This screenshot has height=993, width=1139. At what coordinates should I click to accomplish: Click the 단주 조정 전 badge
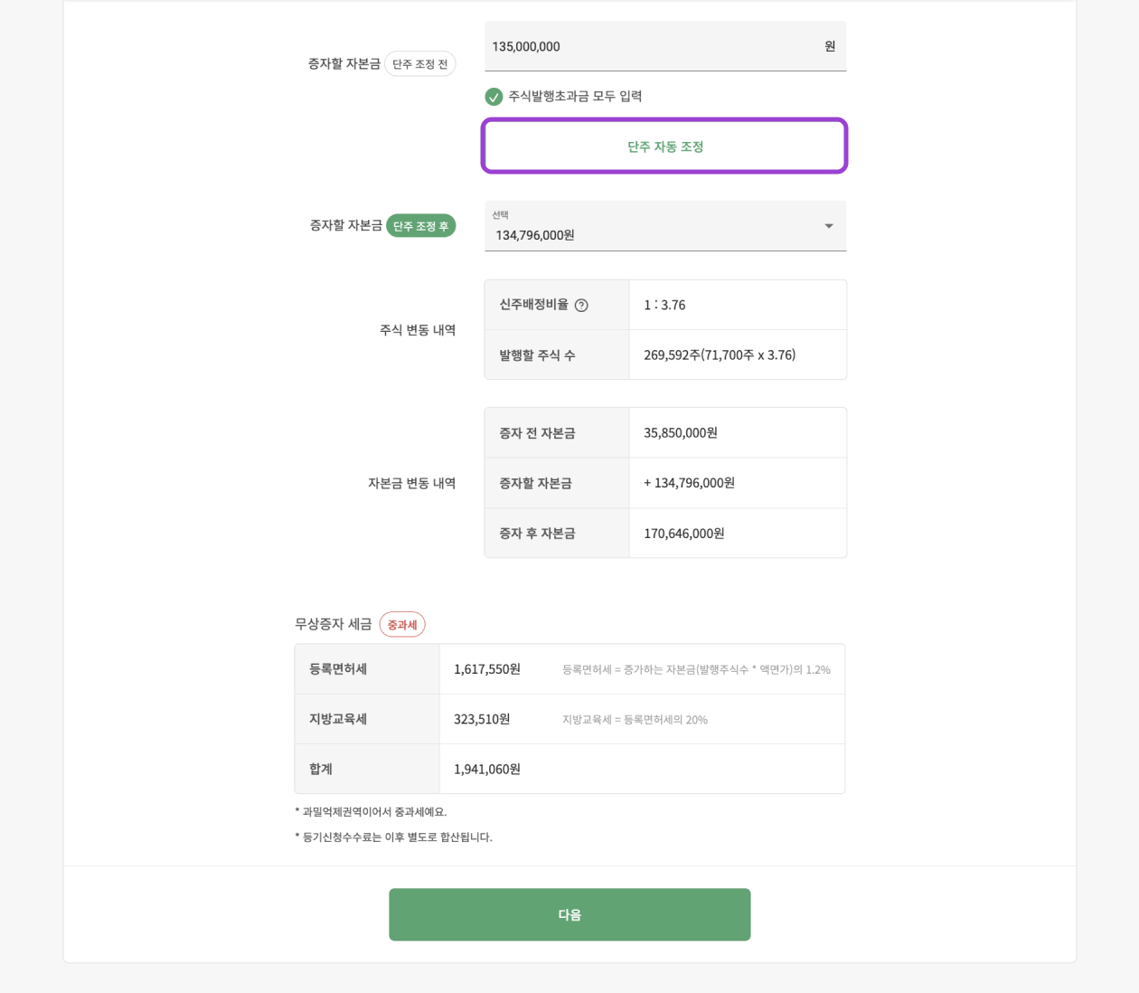[x=419, y=64]
